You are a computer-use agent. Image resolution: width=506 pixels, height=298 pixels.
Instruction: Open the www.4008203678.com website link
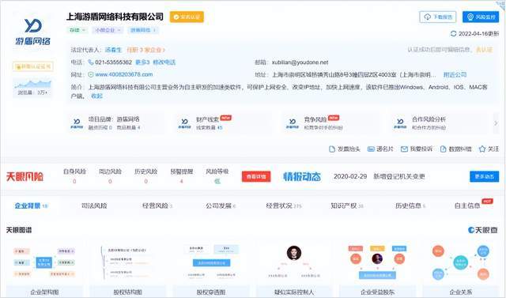[x=124, y=74]
